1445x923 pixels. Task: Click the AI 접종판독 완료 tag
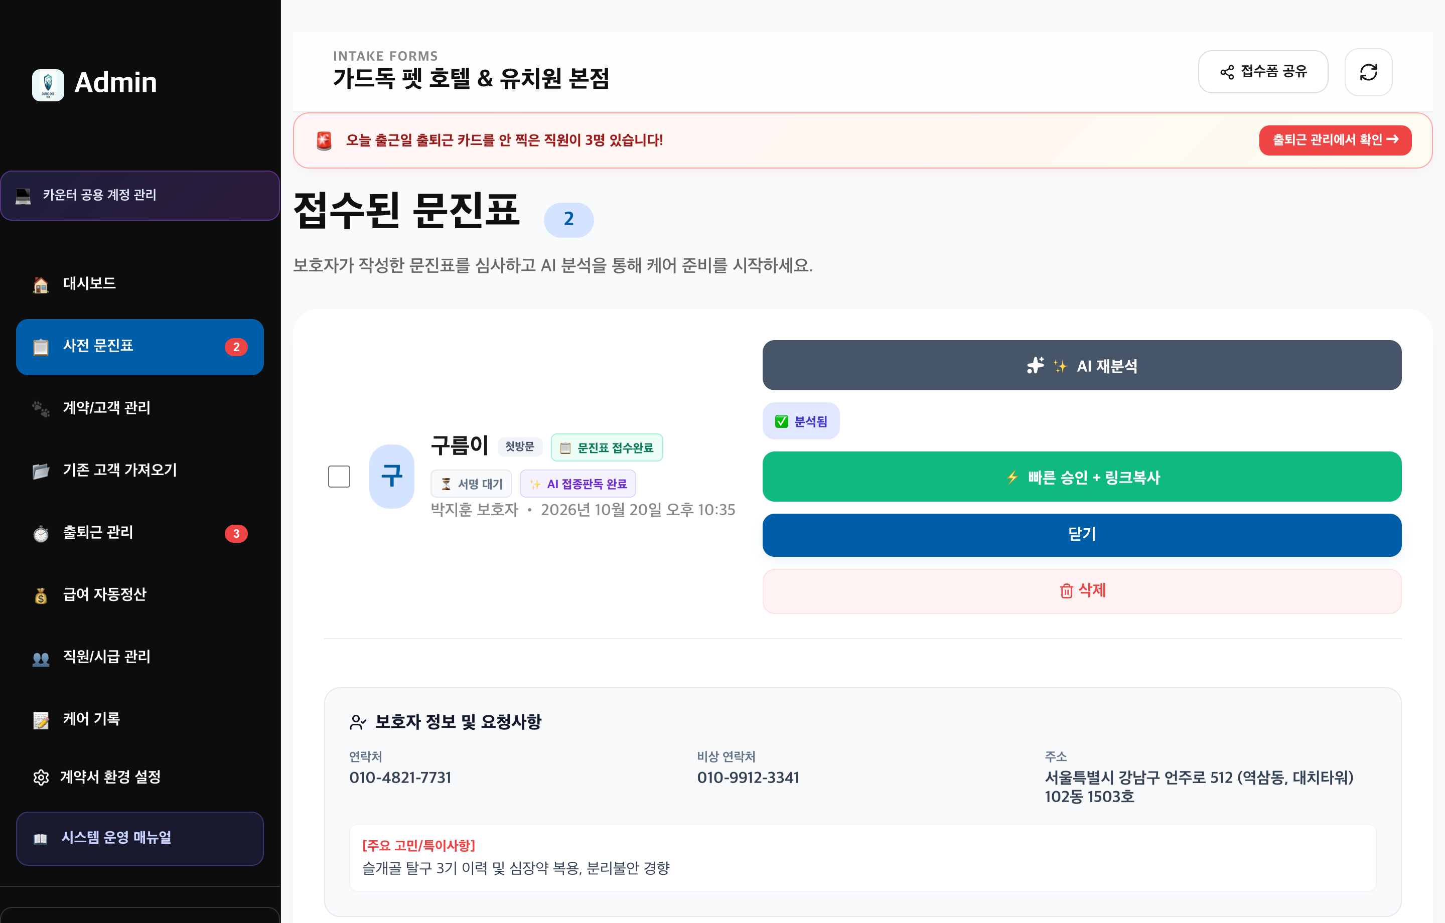pyautogui.click(x=578, y=484)
